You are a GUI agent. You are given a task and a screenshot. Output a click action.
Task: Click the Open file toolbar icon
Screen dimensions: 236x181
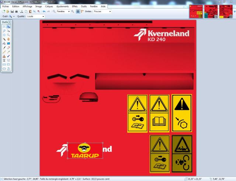(8, 11)
